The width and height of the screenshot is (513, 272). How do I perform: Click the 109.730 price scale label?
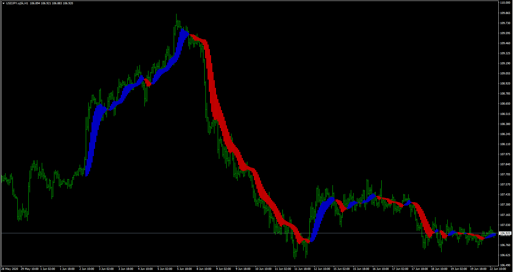point(505,23)
